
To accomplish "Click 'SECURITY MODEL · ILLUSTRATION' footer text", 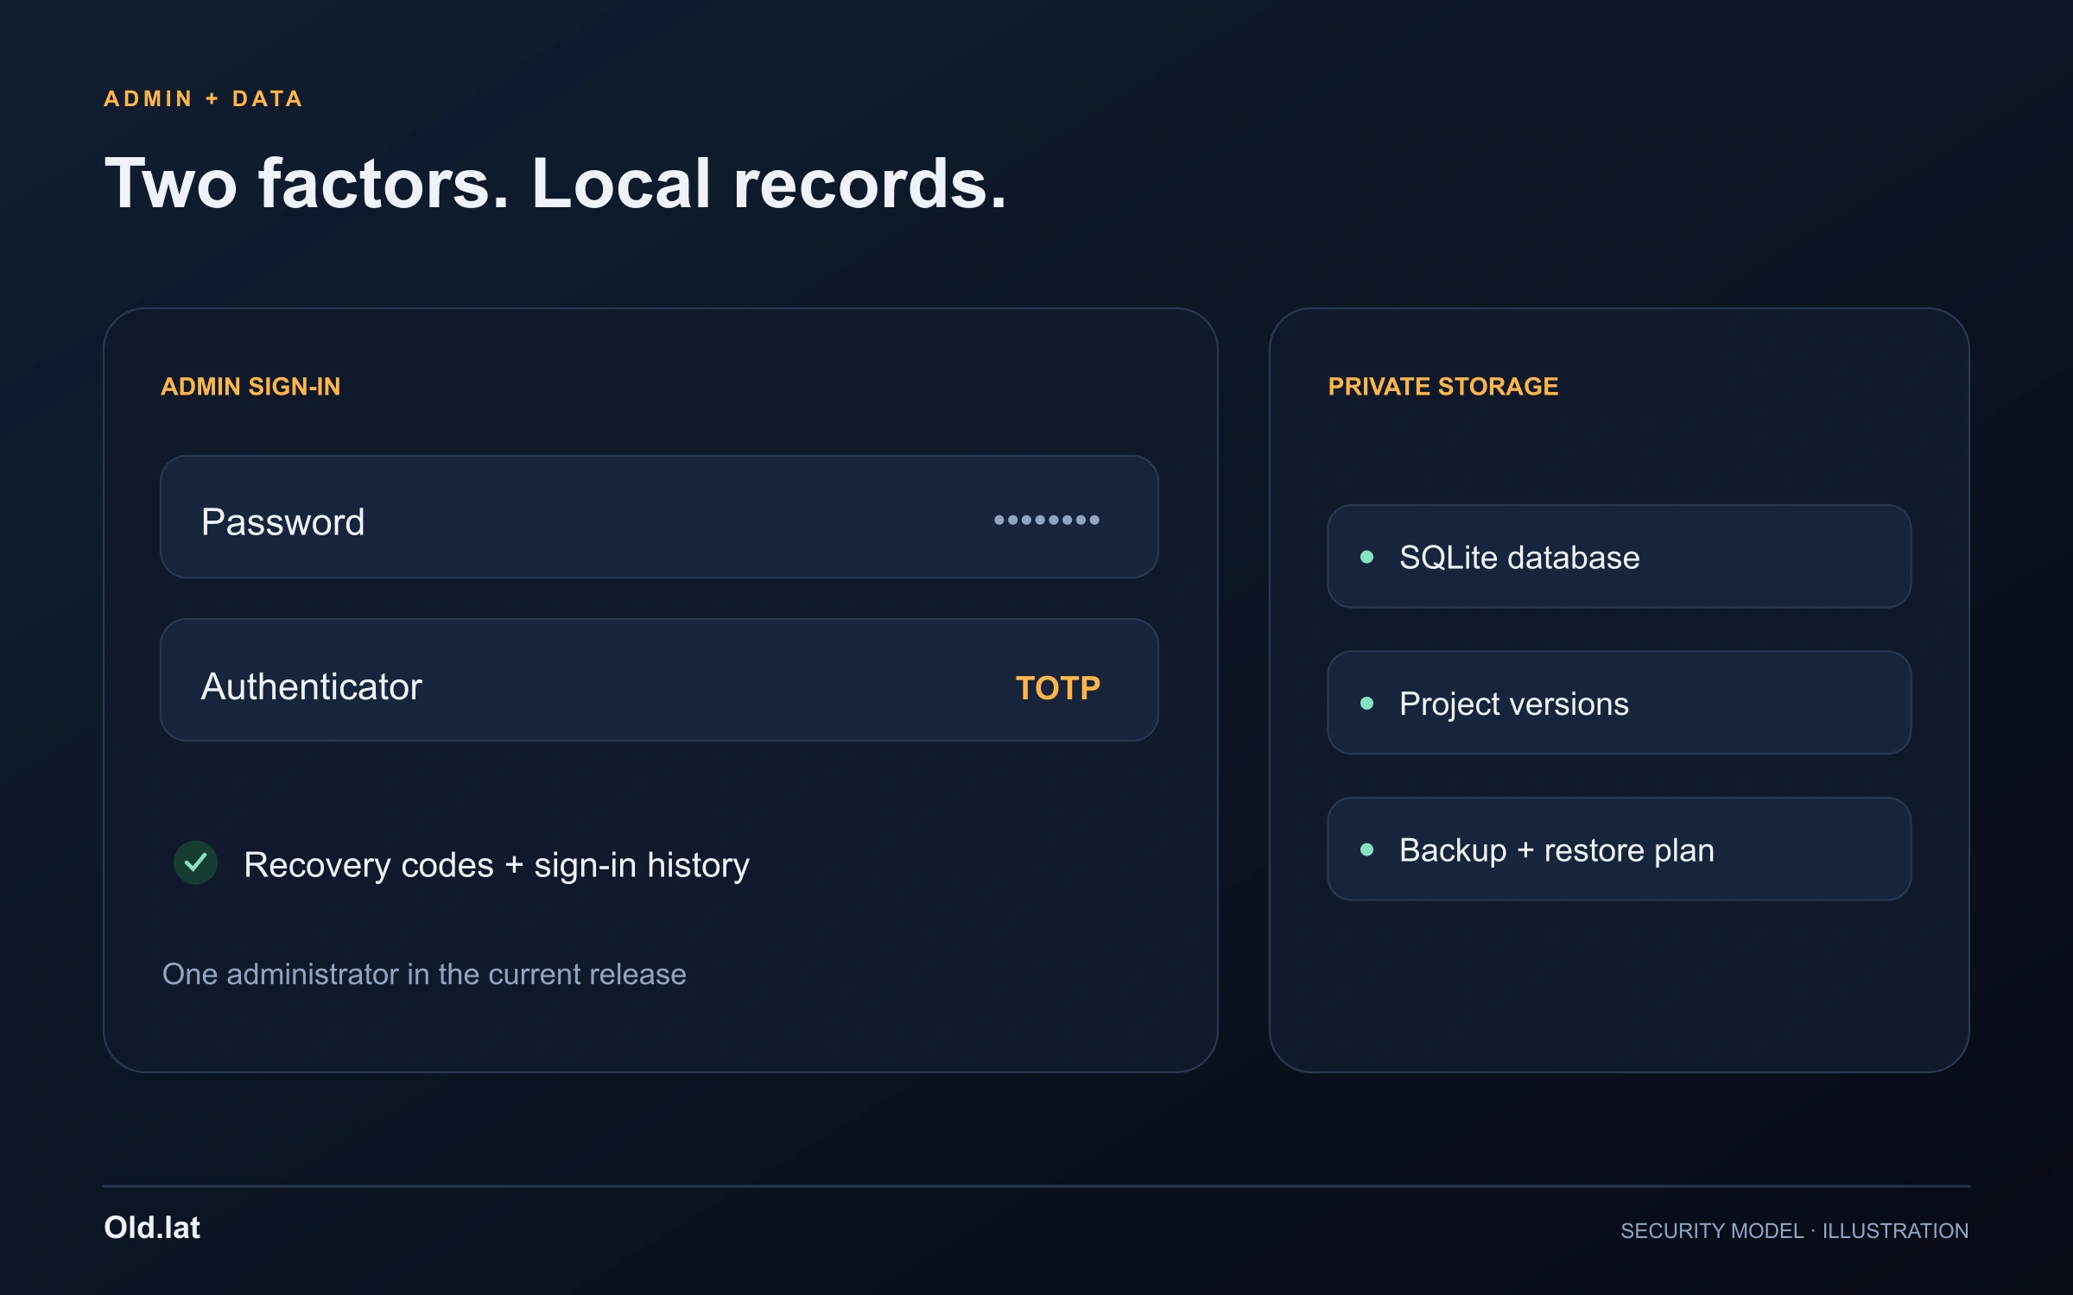I will (x=1794, y=1230).
